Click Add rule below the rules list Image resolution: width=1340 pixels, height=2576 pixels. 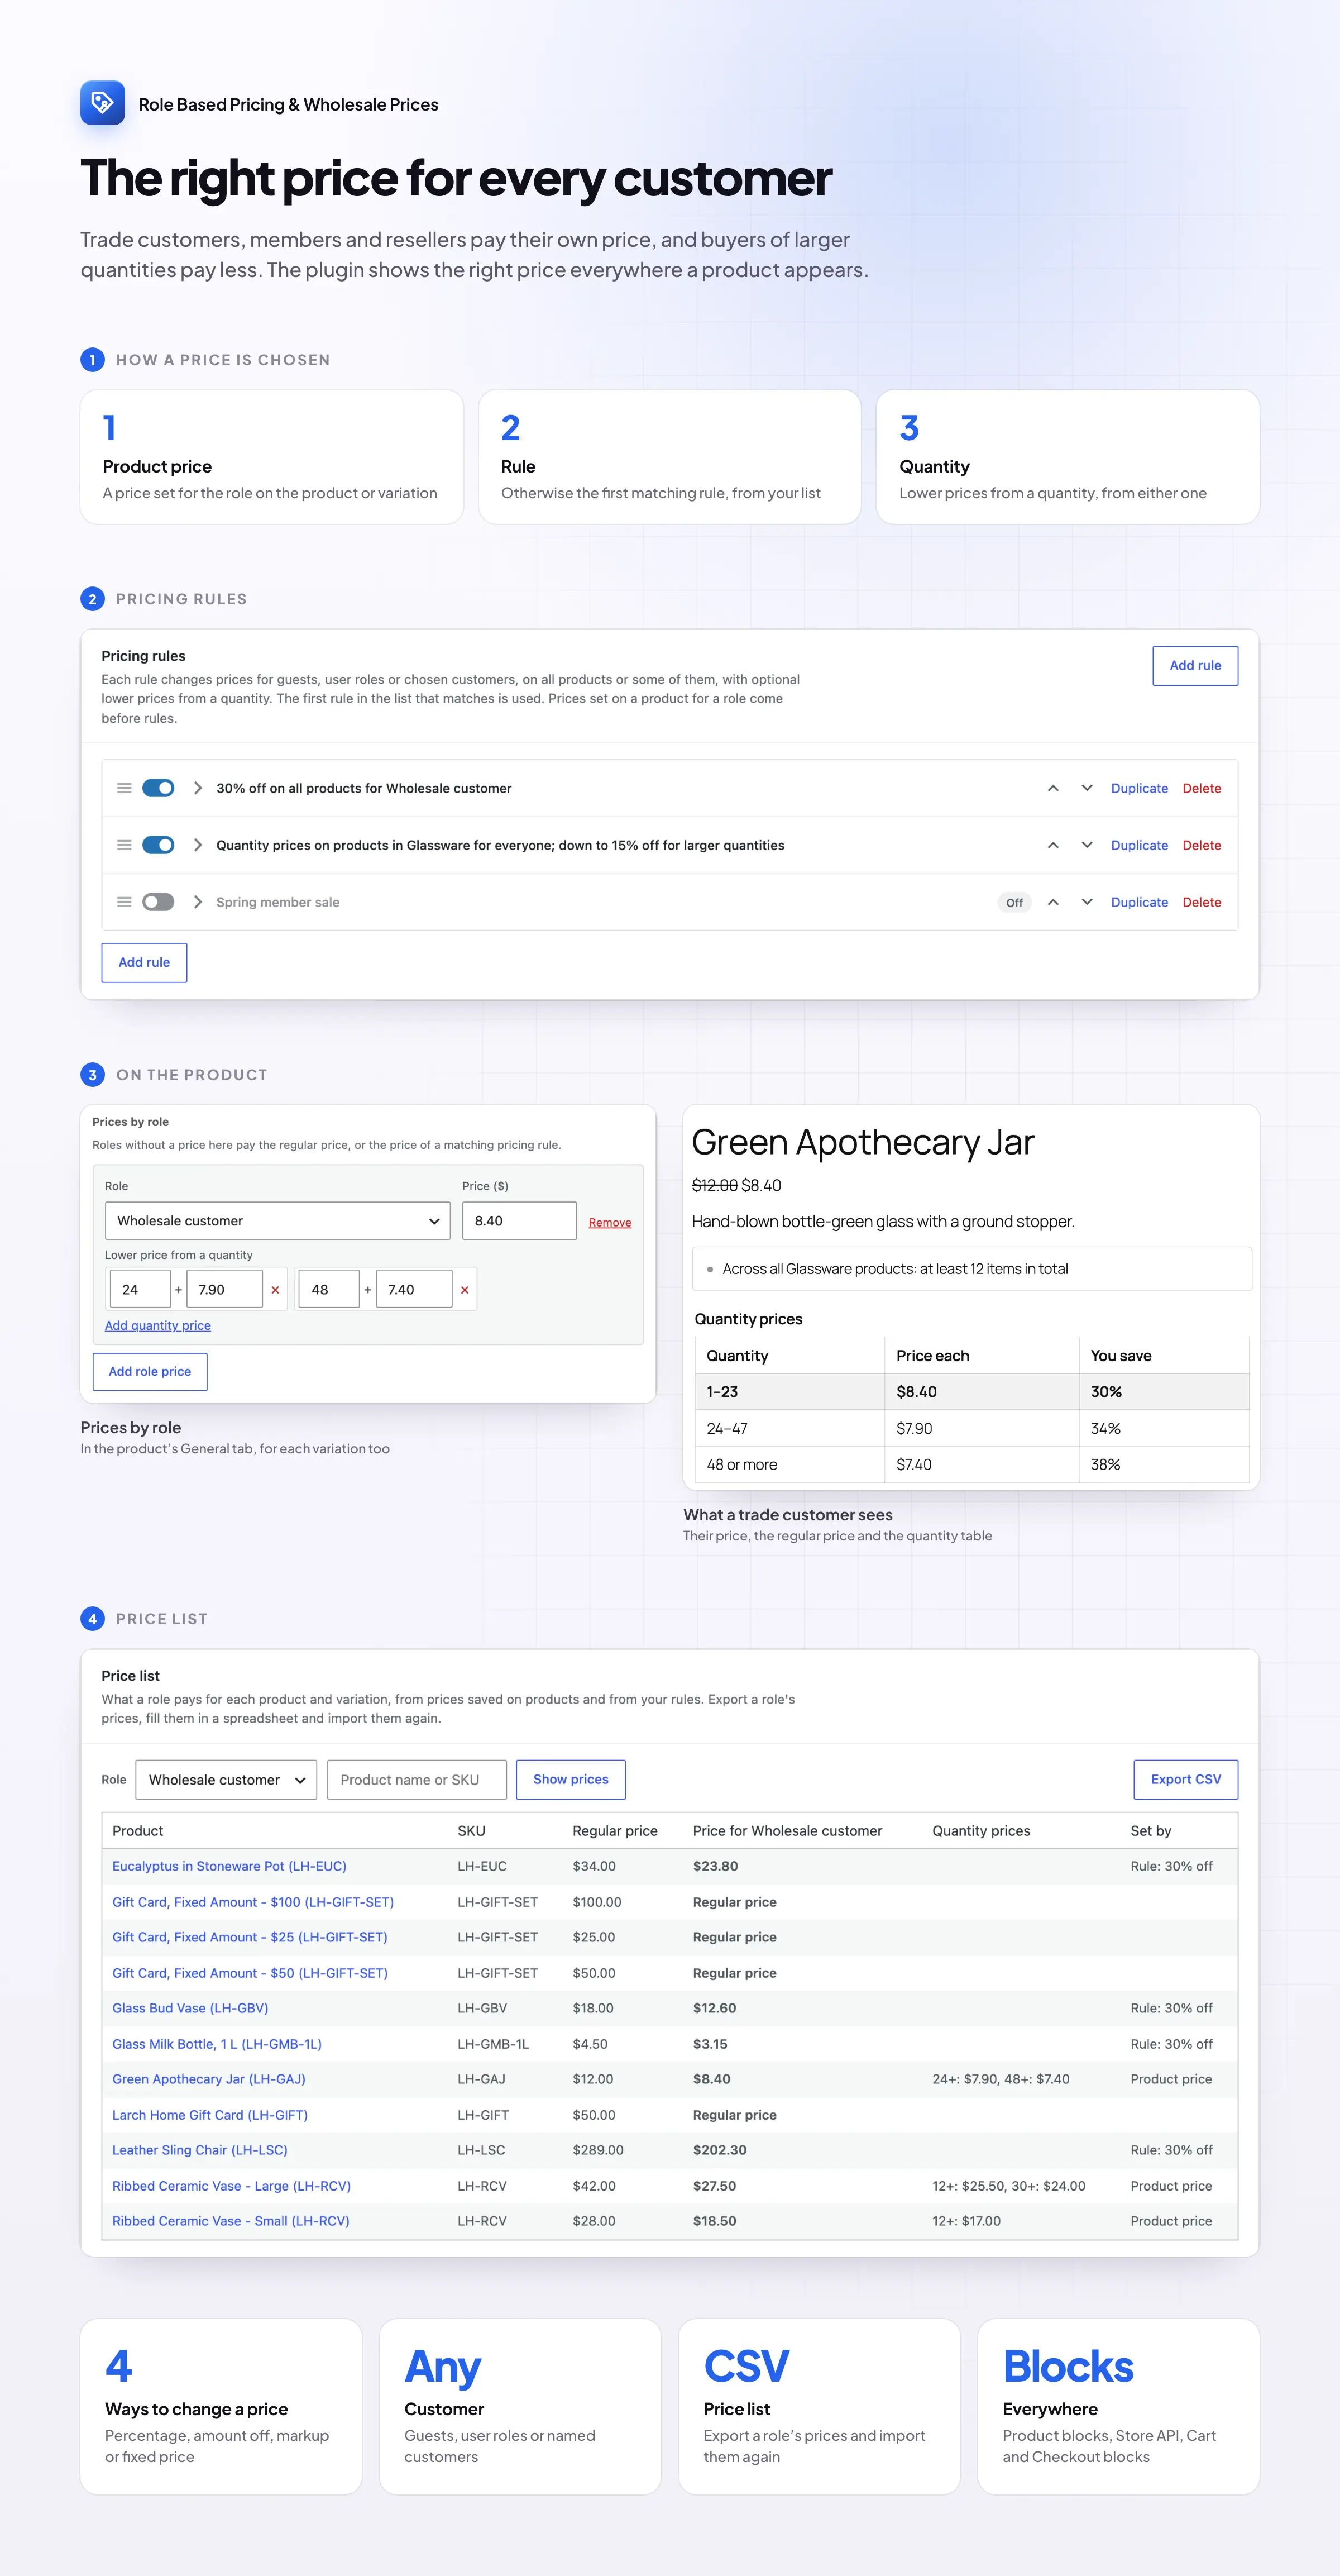pyautogui.click(x=144, y=963)
